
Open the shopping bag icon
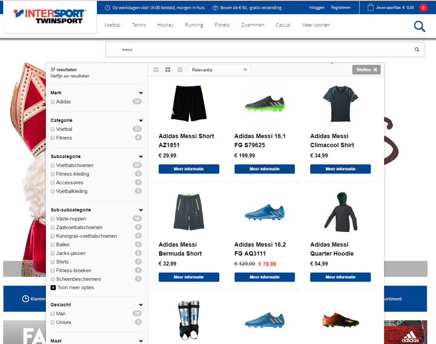tap(371, 7)
